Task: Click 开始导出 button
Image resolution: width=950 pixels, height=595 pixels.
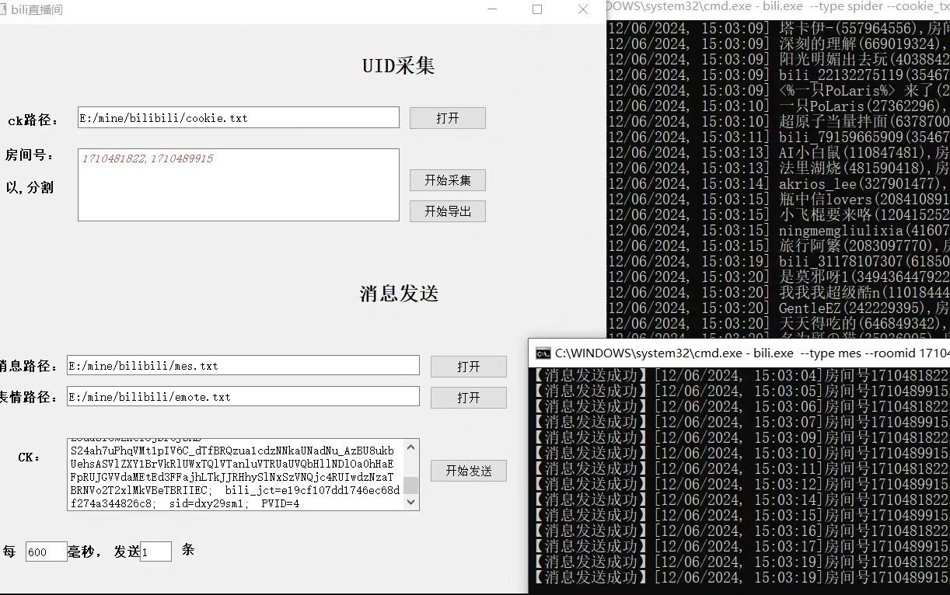Action: point(448,211)
